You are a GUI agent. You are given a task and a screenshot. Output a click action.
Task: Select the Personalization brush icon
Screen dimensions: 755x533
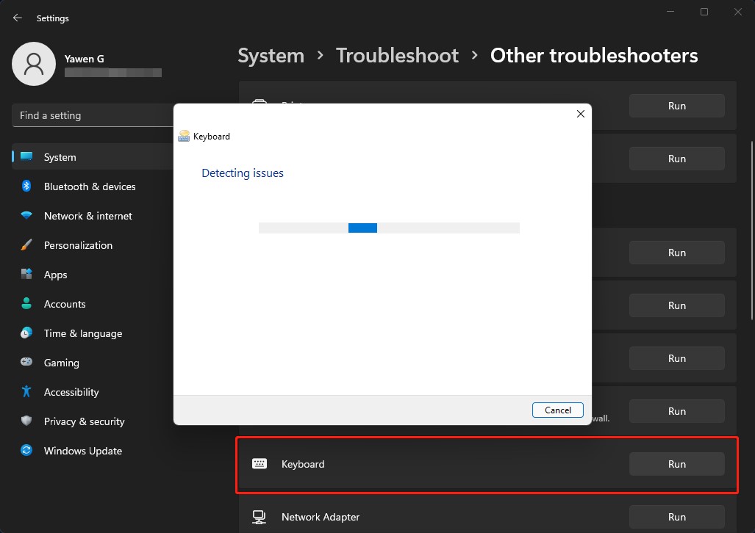[x=25, y=245]
